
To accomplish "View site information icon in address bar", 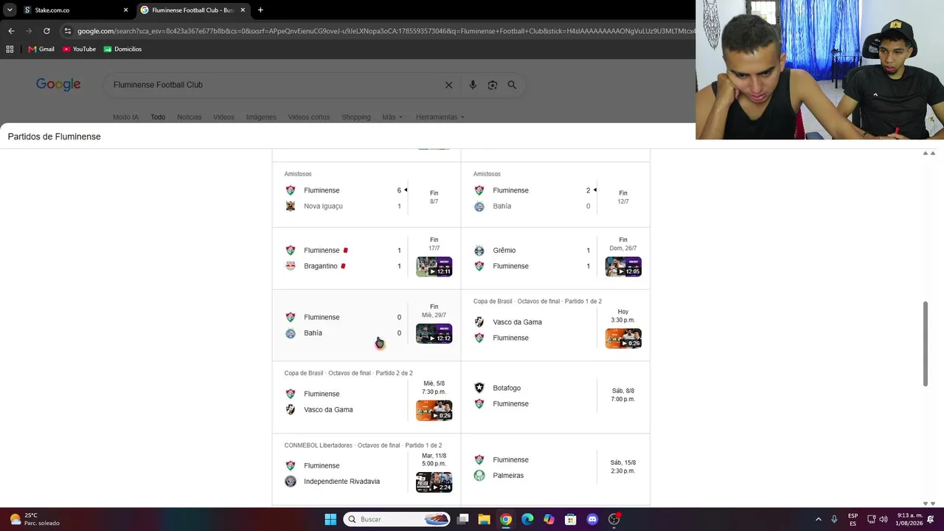I will tap(68, 31).
